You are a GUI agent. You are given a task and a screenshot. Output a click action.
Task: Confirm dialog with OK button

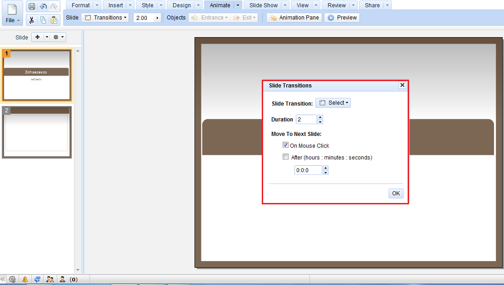click(x=396, y=193)
